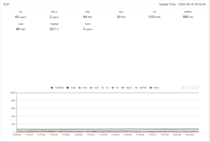The width and height of the screenshot is (210, 142).
Task: Toggle the HUM series in legend
Action: coord(70,88)
